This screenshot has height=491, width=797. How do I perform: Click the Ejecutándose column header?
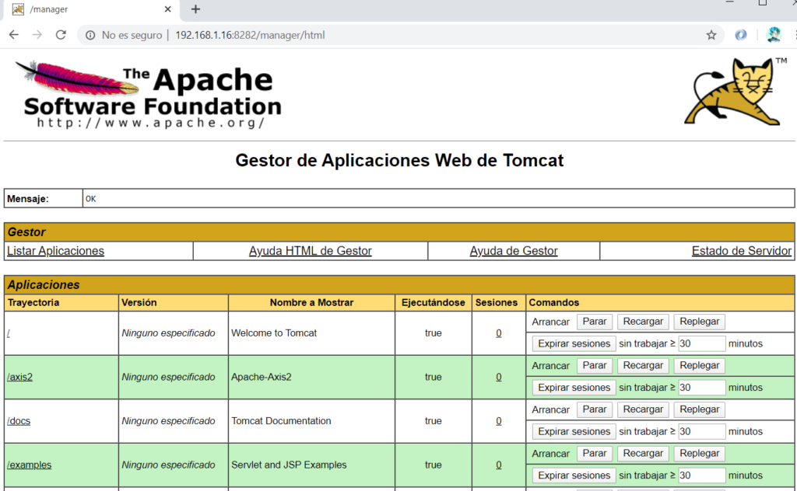433,302
